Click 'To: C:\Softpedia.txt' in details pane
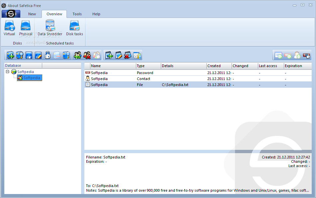 (102, 186)
